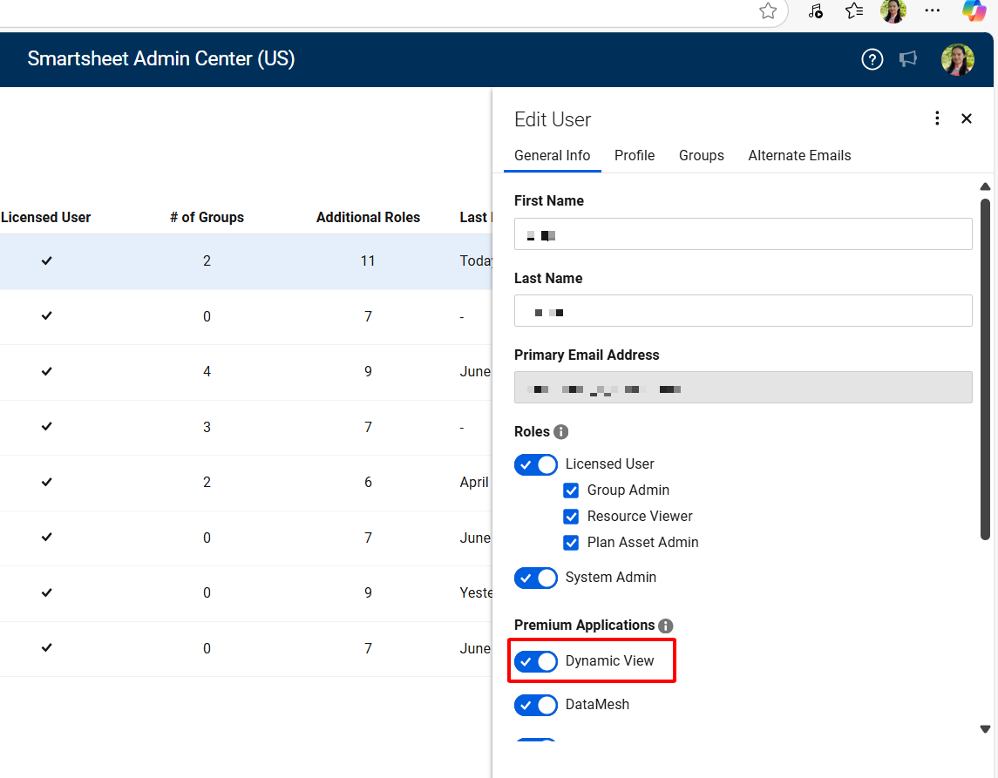Click the panel scrollbar up arrow
998x778 pixels.
985,186
